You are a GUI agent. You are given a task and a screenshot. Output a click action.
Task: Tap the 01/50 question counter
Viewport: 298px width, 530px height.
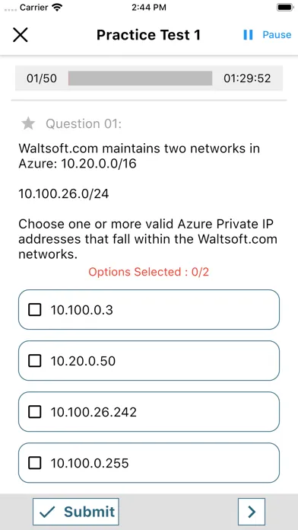[42, 78]
